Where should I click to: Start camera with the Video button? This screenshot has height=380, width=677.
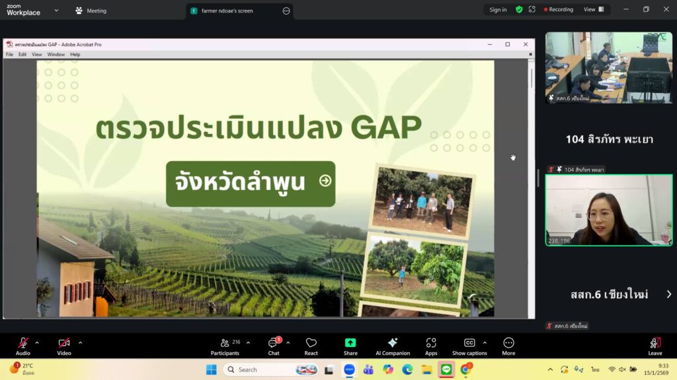[x=64, y=346]
